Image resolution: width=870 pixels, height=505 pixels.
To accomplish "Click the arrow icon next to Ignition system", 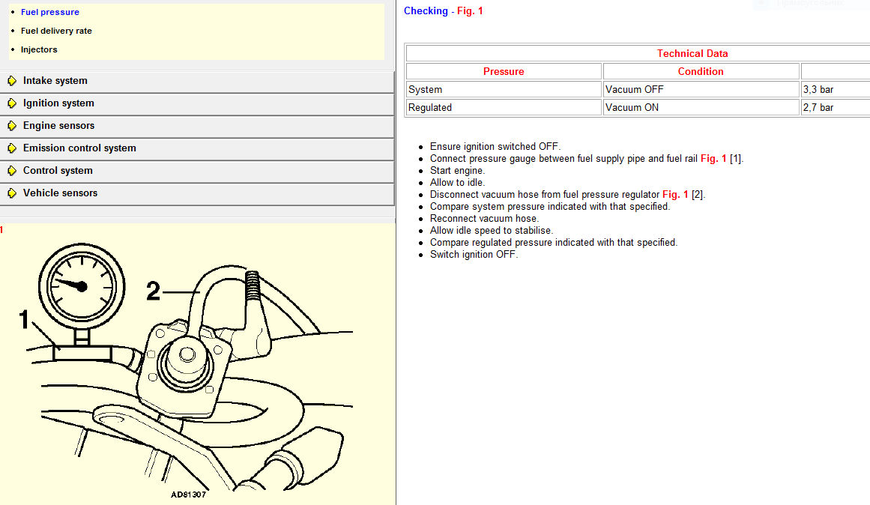I will (12, 103).
